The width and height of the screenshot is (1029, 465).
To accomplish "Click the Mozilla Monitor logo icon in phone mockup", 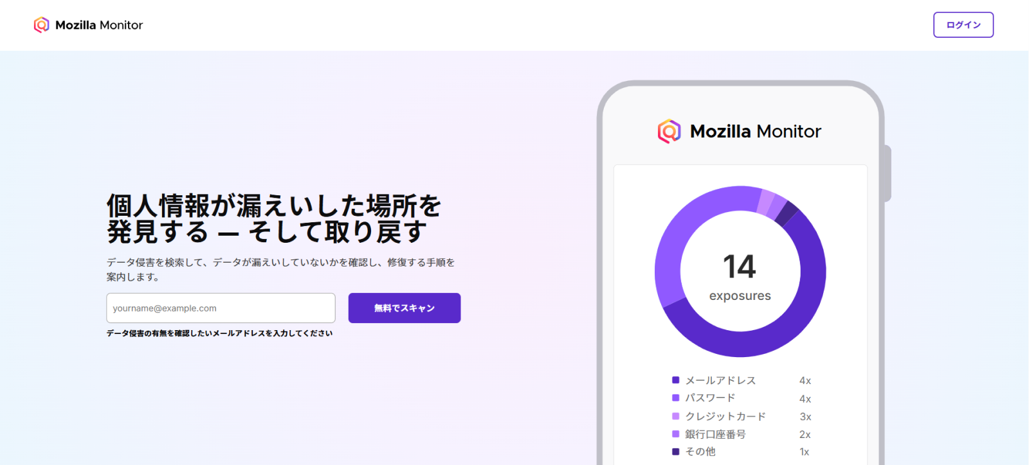I will point(669,131).
